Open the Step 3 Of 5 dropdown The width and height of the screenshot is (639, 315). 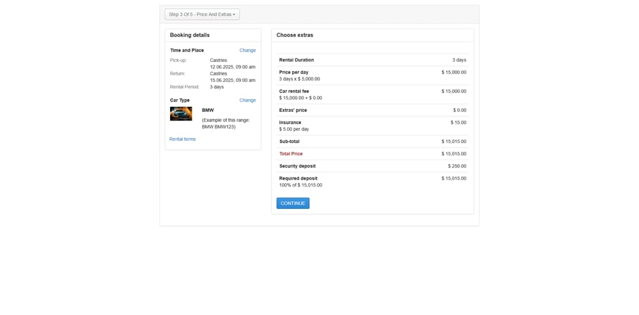[202, 14]
